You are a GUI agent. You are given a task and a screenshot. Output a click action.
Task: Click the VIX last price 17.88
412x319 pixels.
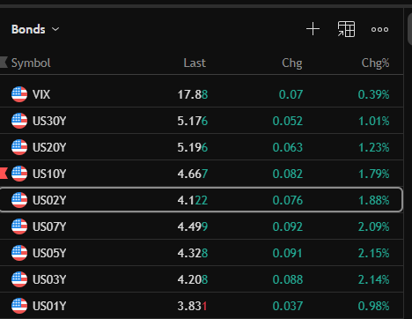(x=193, y=94)
